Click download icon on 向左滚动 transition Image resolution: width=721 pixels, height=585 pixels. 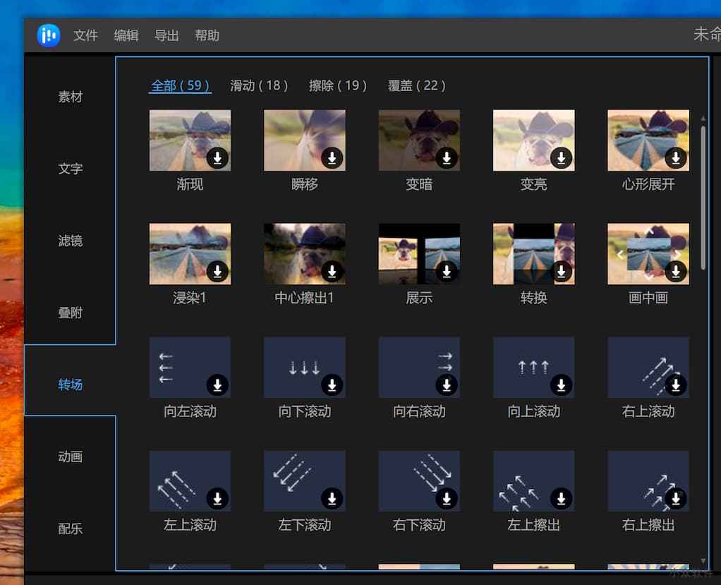pyautogui.click(x=217, y=385)
